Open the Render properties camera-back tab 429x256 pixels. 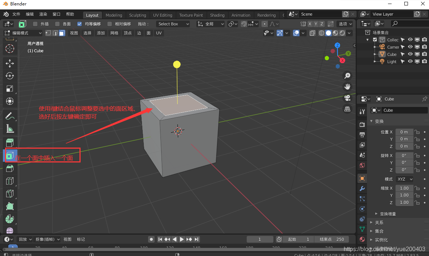(362, 125)
